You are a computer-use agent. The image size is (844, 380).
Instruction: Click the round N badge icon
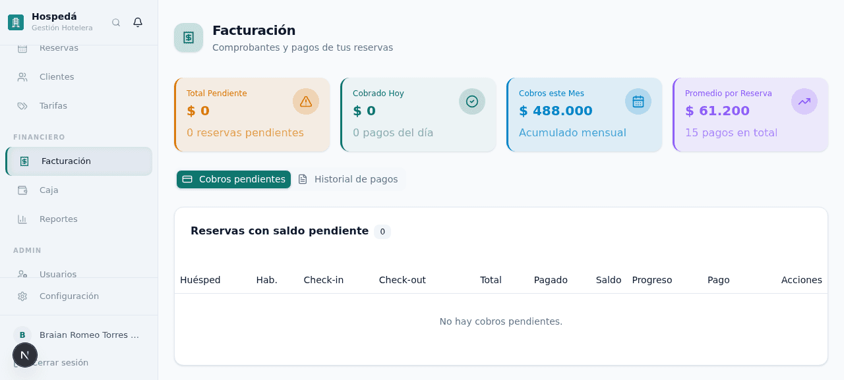pos(25,355)
